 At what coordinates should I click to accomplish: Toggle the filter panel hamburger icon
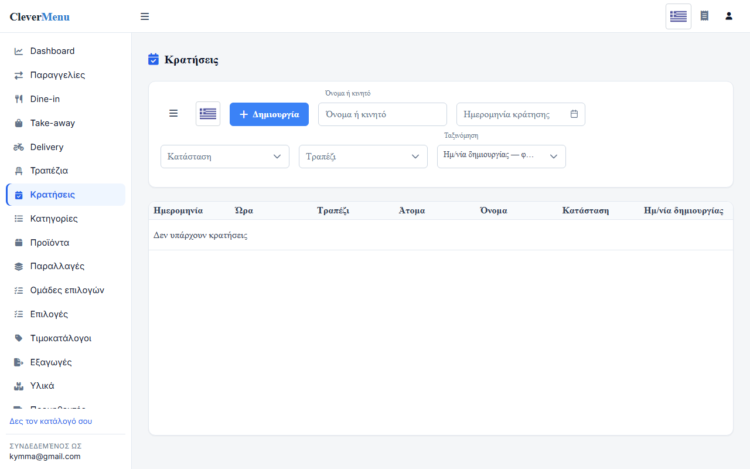[173, 114]
